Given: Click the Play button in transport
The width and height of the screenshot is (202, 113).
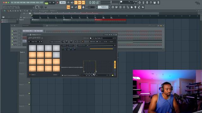Looking at the screenshot, I should point(50,3).
